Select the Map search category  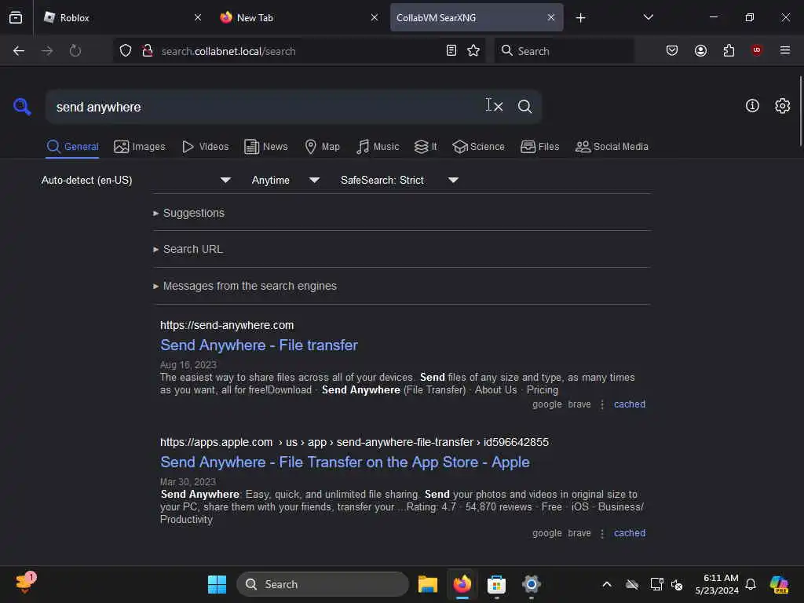(x=322, y=147)
